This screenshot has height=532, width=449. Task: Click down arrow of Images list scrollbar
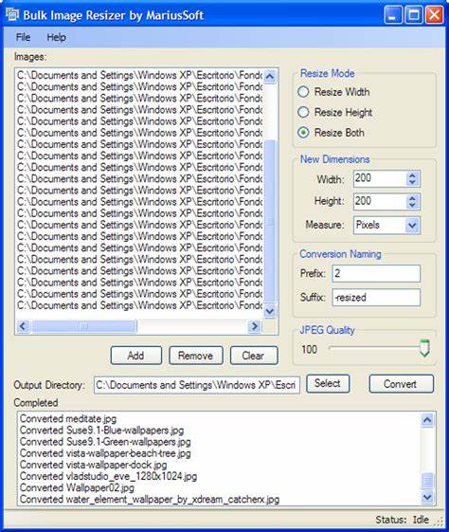tap(270, 311)
